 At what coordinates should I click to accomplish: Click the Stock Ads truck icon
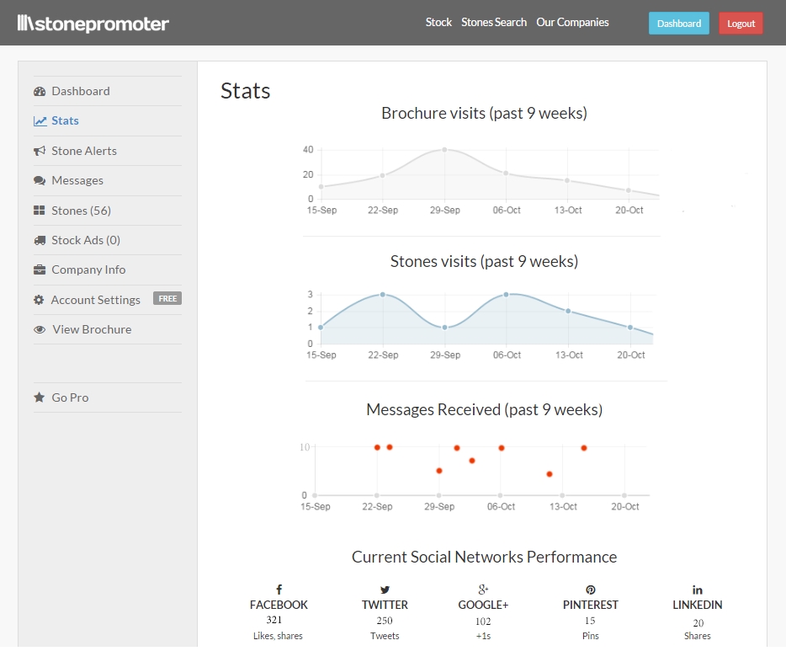coord(40,240)
